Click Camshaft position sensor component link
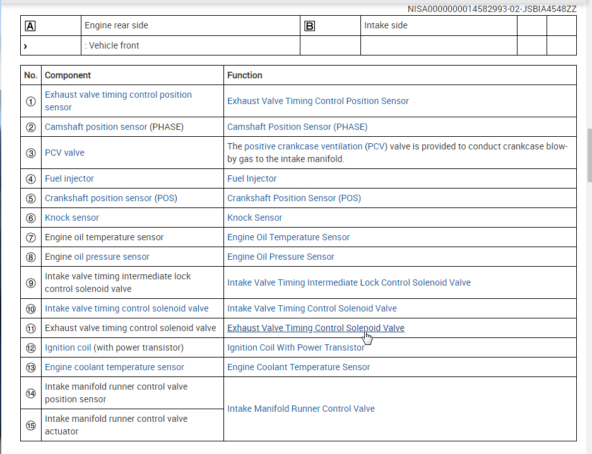This screenshot has width=592, height=454. (x=96, y=127)
